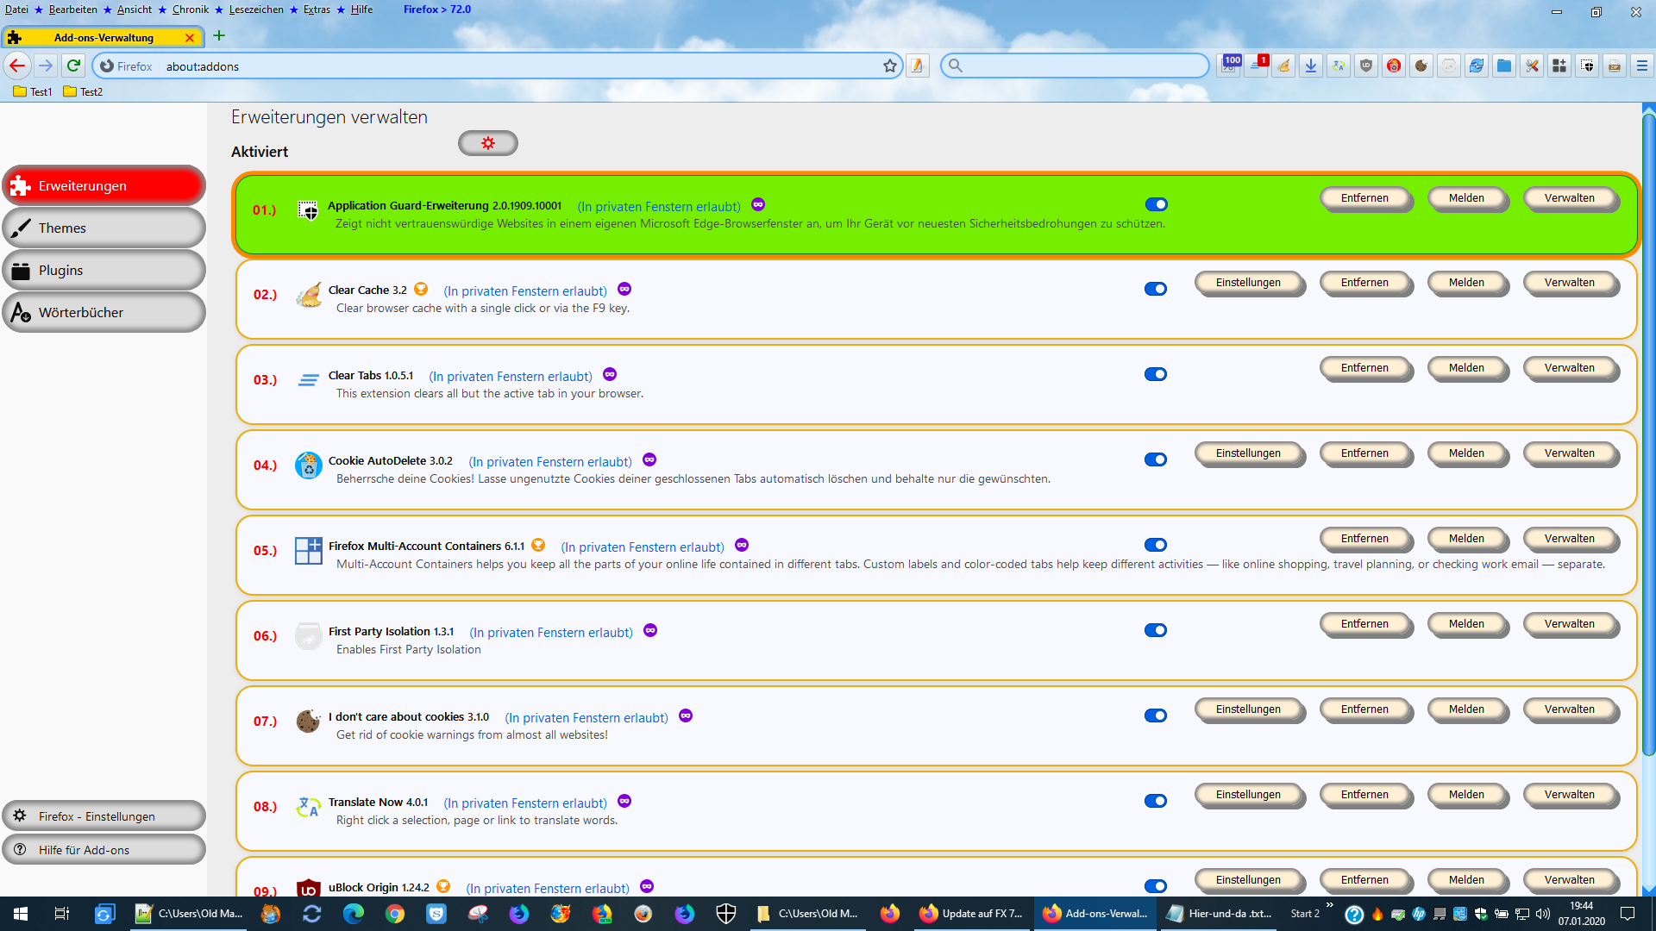Expand the taskbar toolbar overflow chevron
Image resolution: width=1656 pixels, height=931 pixels.
(1329, 905)
